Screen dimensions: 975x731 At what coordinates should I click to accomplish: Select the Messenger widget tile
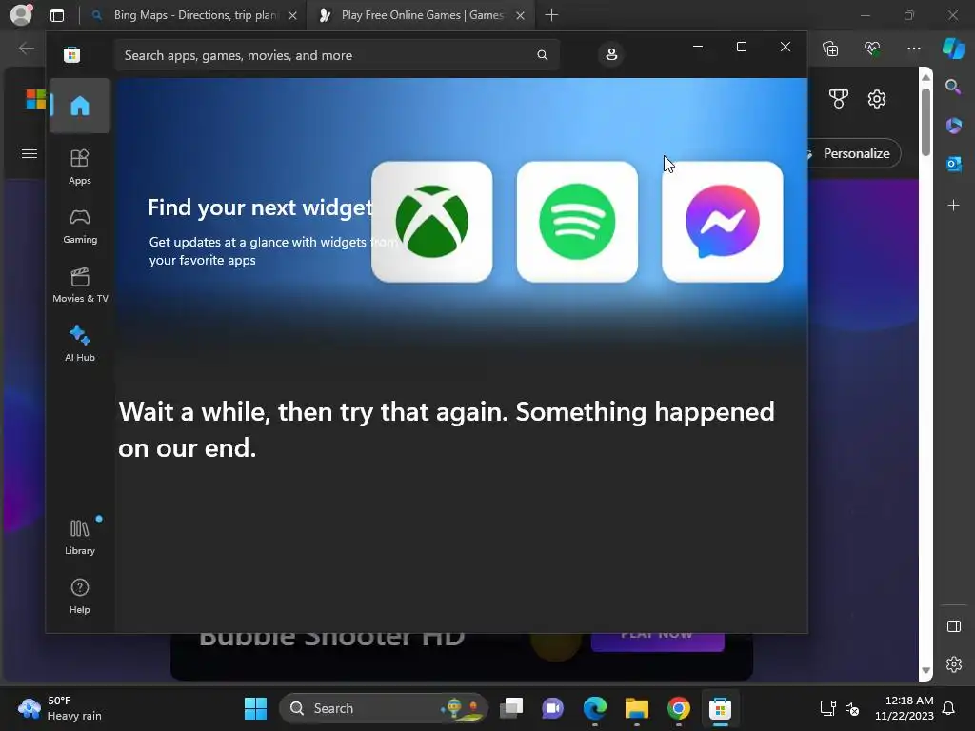722,221
